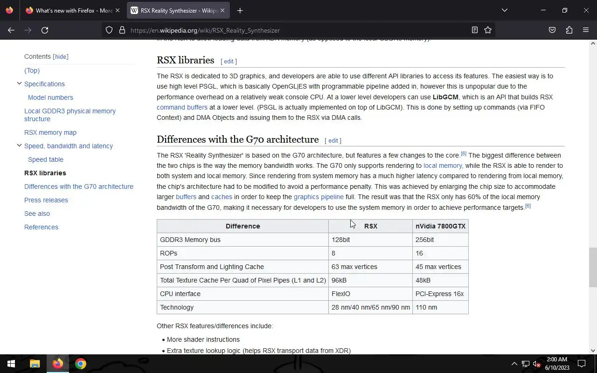This screenshot has height=373, width=597.
Task: Open the volume tray icon
Action: [x=537, y=364]
